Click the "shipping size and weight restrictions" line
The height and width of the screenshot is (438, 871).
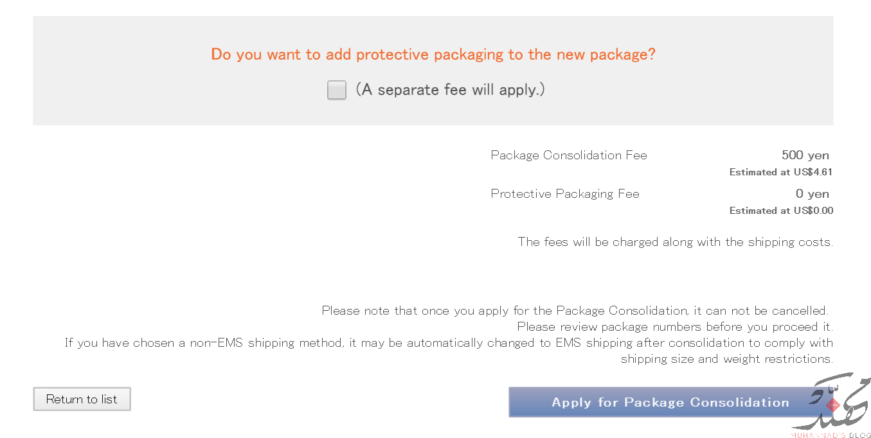click(726, 359)
